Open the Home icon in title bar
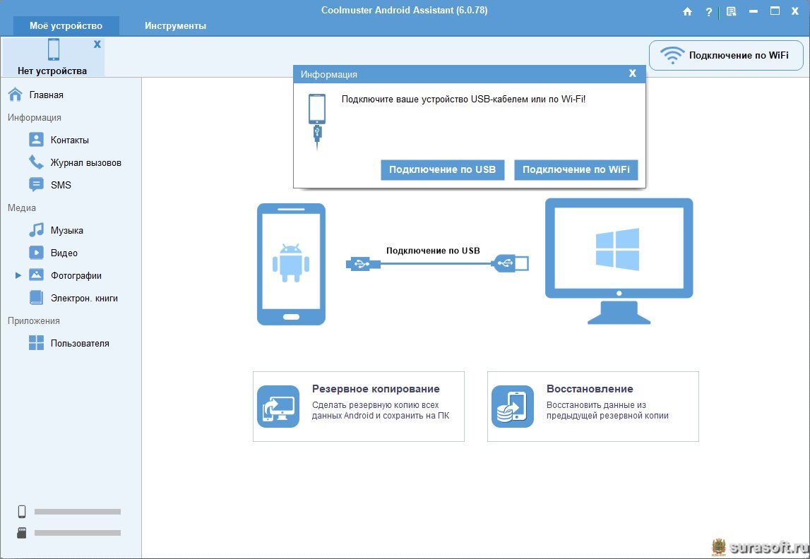The image size is (810, 559). pos(687,11)
